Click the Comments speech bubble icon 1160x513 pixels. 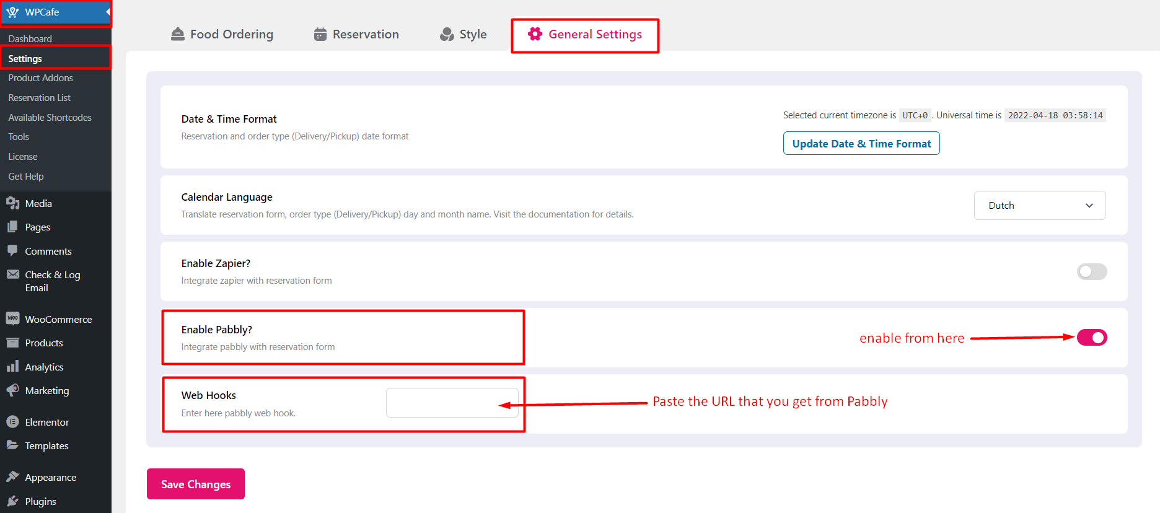pyautogui.click(x=12, y=251)
